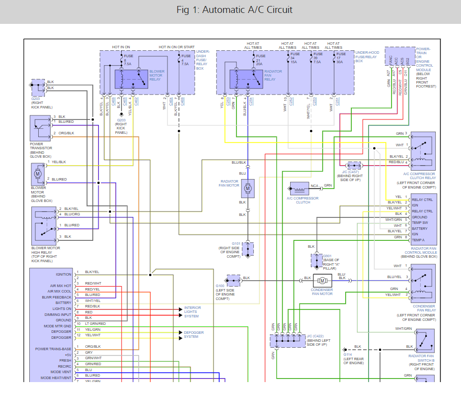Click the 'HOT IN ON OR START' label
461x398 pixels.
coord(177,47)
